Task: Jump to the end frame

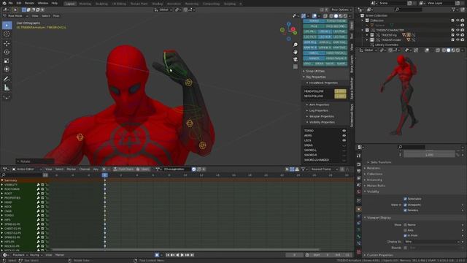Action: pos(192,255)
